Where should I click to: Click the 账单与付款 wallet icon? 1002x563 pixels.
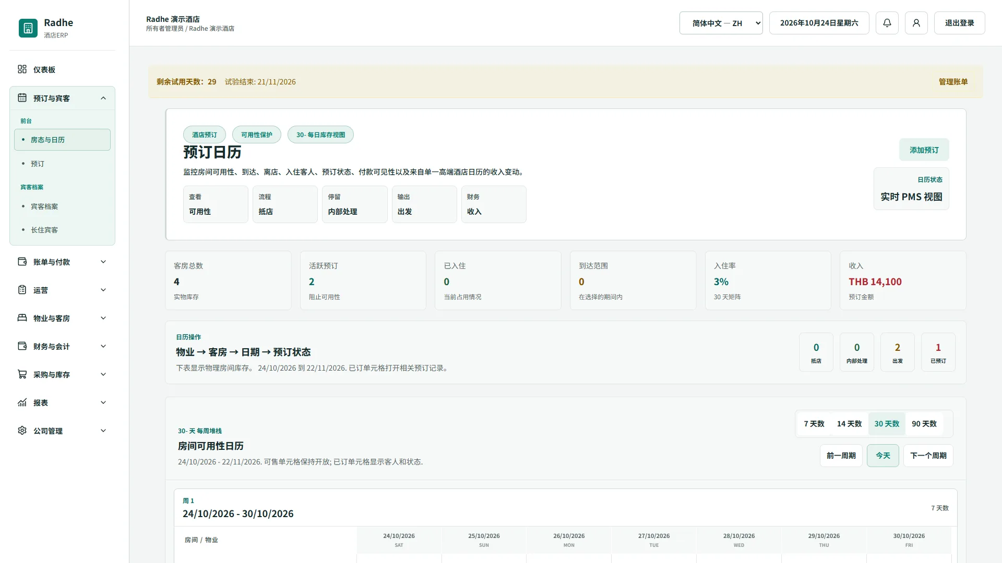pos(22,262)
